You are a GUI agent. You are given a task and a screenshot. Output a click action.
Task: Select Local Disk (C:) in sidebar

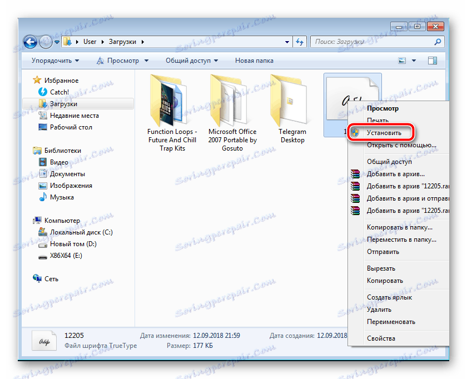(x=73, y=232)
